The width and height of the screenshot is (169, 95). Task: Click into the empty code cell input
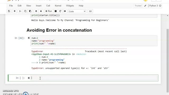pos(94,78)
